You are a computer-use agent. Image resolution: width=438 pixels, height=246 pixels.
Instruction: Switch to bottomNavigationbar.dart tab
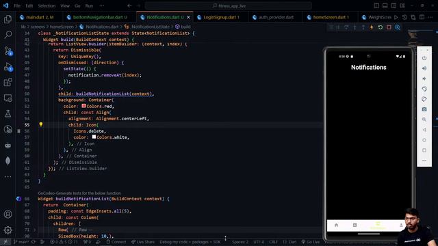(99, 17)
